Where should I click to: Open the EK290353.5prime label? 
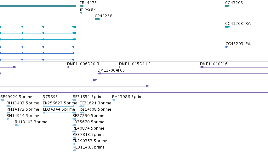[x=90, y=141]
